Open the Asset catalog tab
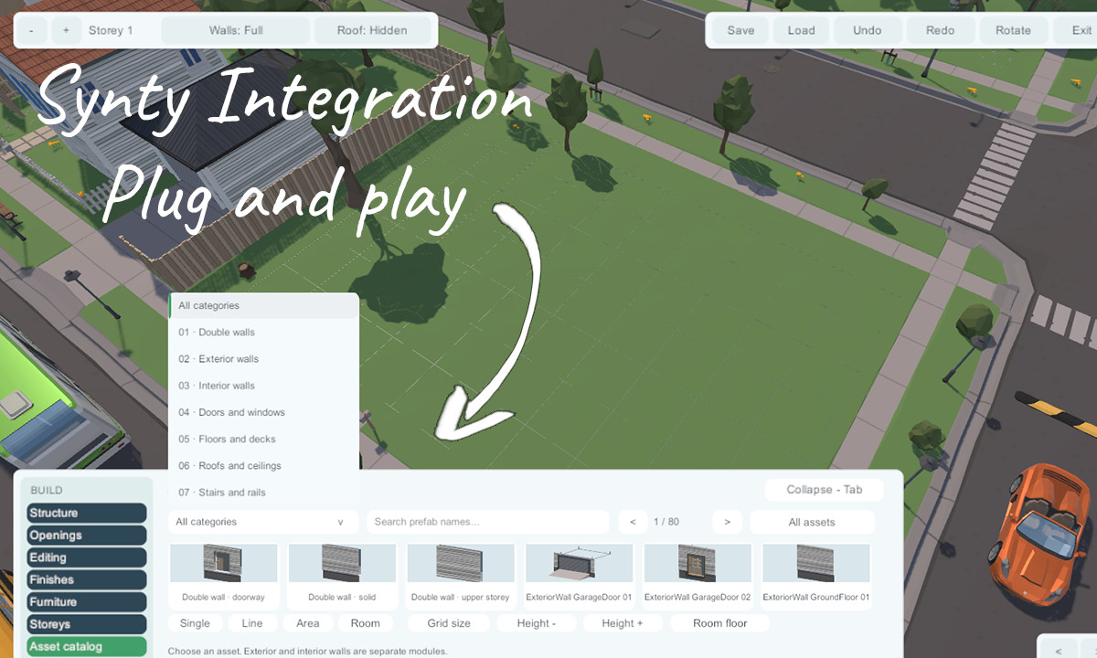 point(87,646)
